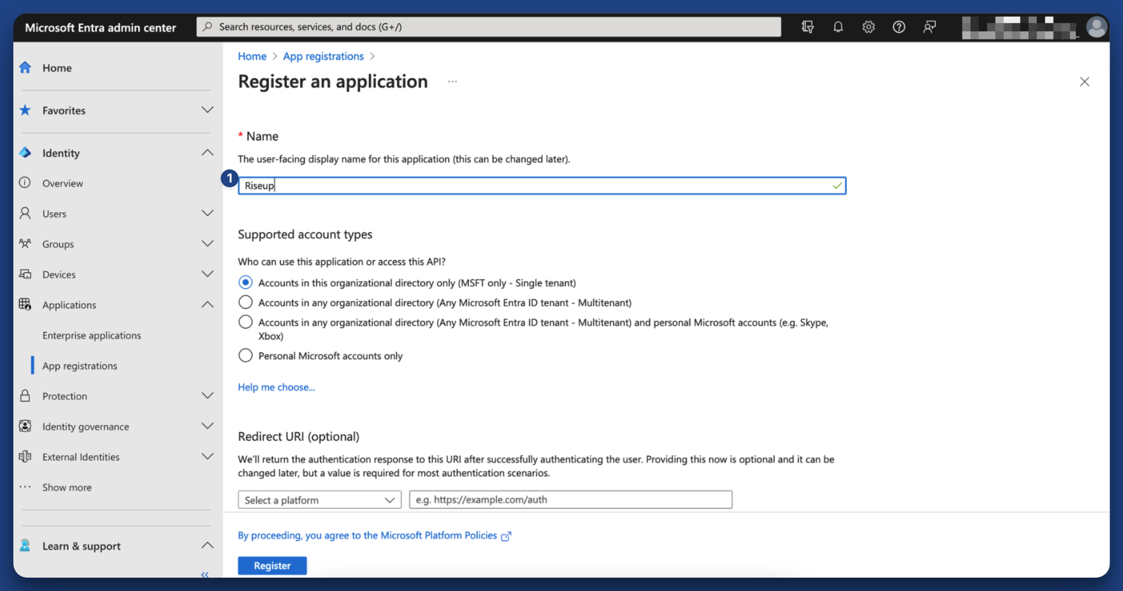
Task: Go to App registrations breadcrumb link
Action: (323, 56)
